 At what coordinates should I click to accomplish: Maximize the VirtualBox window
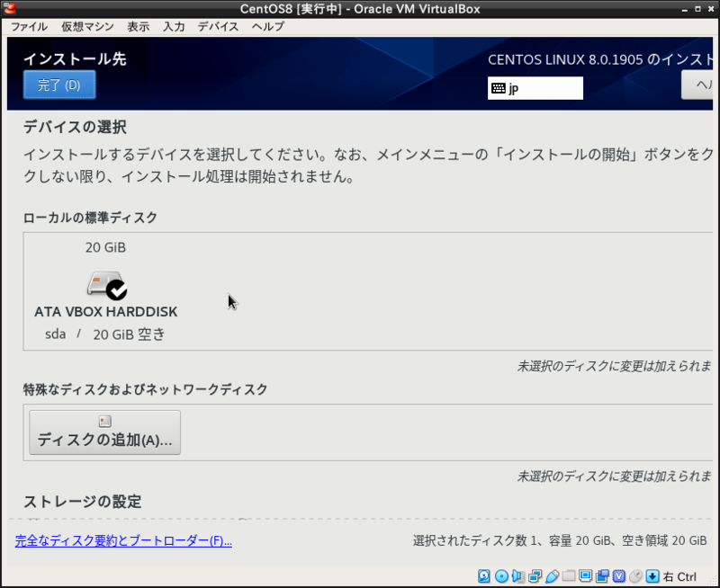[x=698, y=9]
